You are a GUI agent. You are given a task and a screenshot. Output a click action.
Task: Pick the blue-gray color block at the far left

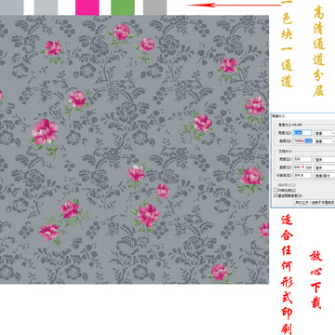(11, 7)
